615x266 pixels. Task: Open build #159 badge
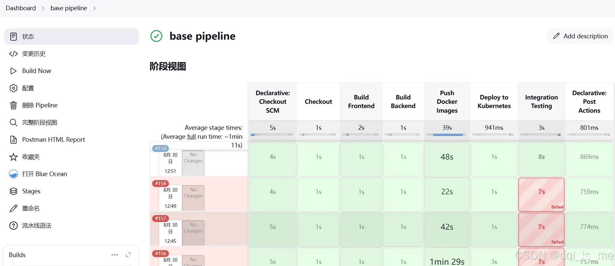(160, 148)
